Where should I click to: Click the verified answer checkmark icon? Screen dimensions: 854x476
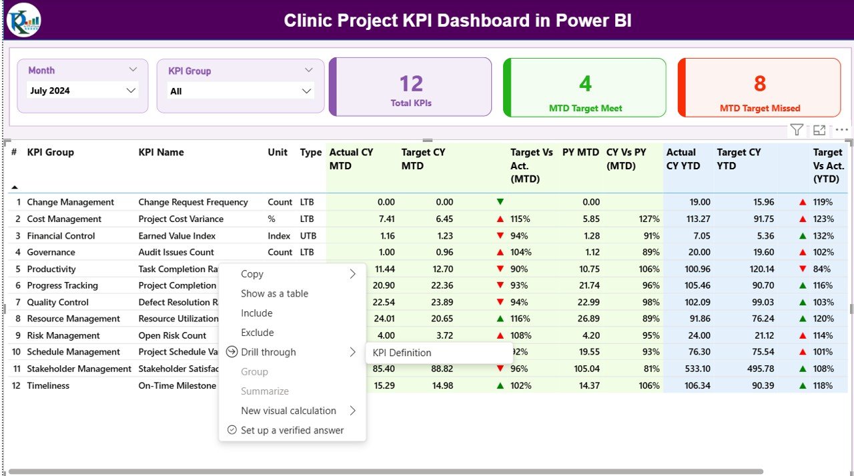click(x=232, y=430)
